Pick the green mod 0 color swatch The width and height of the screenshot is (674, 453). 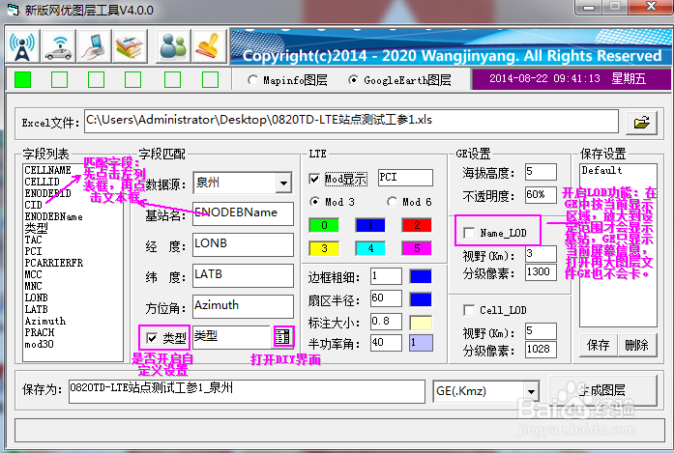pos(324,225)
